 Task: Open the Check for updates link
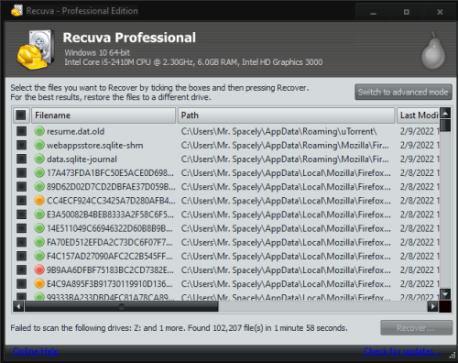(x=401, y=351)
